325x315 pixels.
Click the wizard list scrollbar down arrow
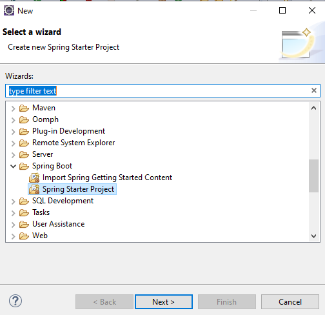pyautogui.click(x=313, y=236)
